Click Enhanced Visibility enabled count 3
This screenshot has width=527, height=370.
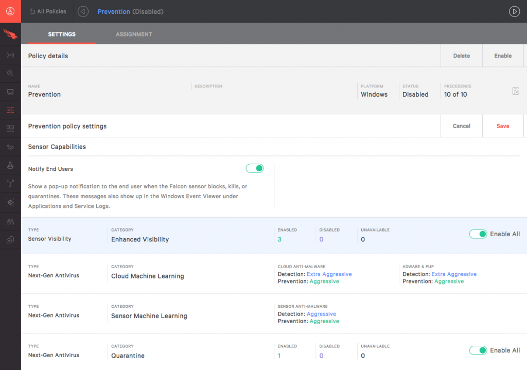coord(279,239)
